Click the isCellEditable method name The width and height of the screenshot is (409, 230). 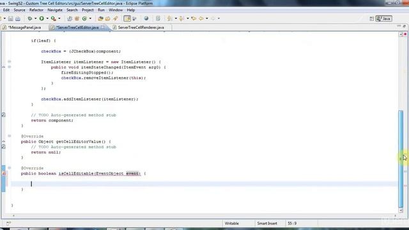[x=76, y=173]
